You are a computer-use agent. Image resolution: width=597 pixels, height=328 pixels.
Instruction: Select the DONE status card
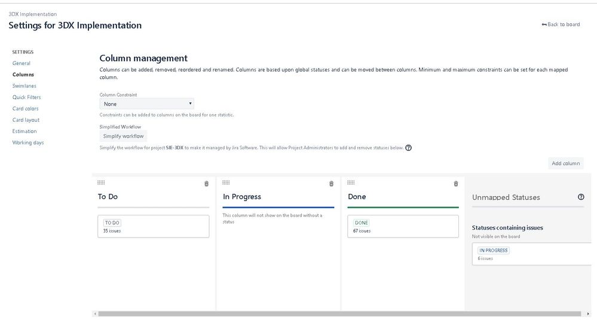pos(403,227)
